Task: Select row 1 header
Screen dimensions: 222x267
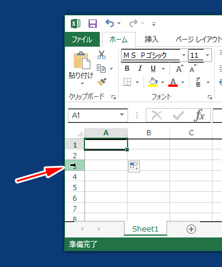Action: pyautogui.click(x=75, y=145)
